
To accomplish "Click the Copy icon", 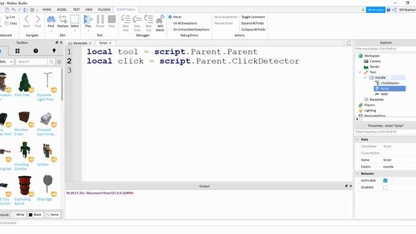I will point(6,23).
